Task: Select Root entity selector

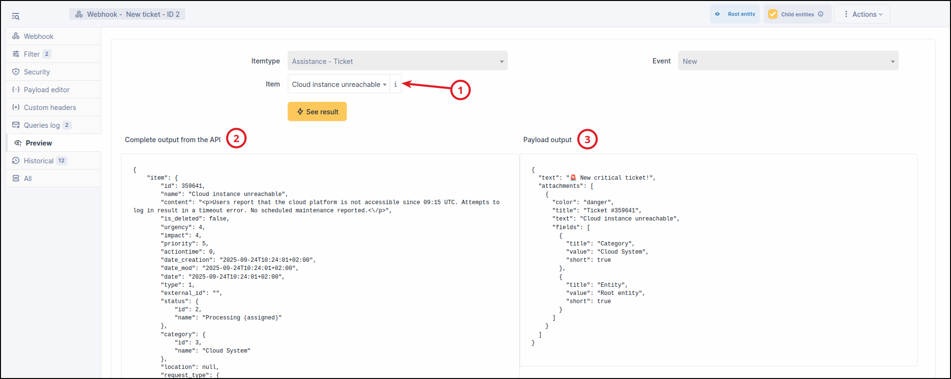Action: pyautogui.click(x=735, y=14)
